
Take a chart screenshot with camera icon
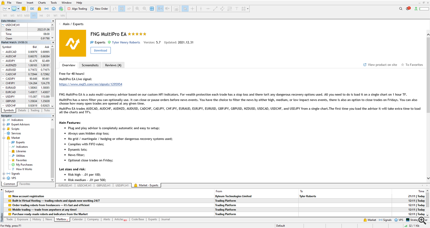click(176, 9)
